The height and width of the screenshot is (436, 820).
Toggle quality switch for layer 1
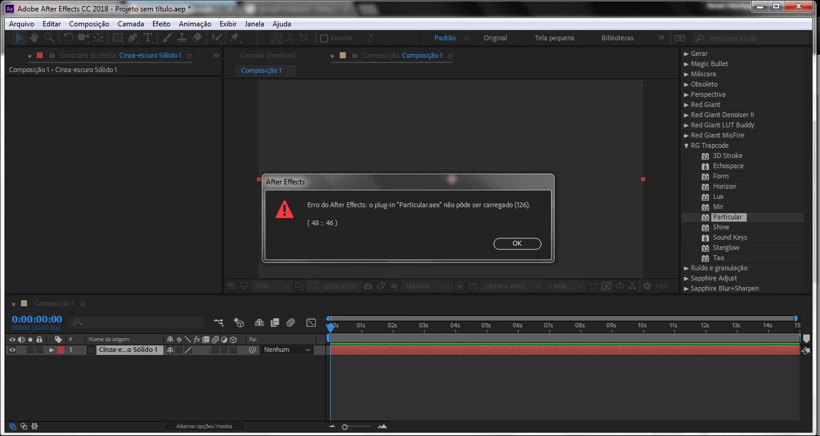188,350
